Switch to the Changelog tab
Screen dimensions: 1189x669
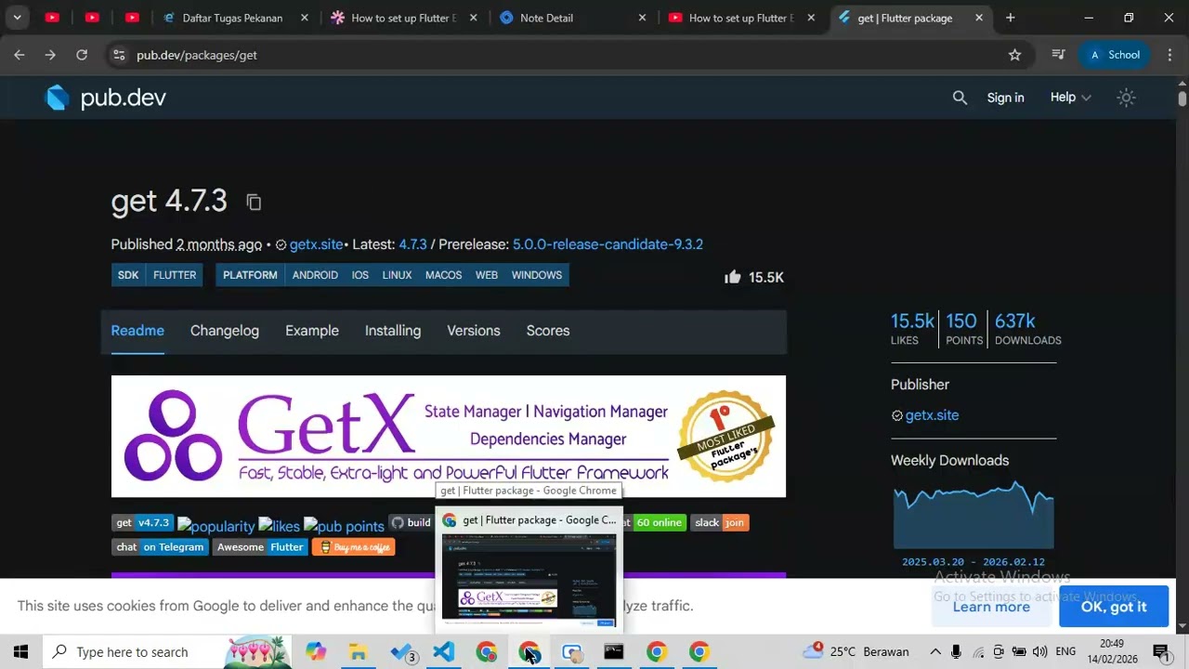225,331
